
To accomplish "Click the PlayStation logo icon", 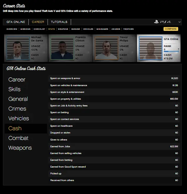I will click(x=156, y=22).
